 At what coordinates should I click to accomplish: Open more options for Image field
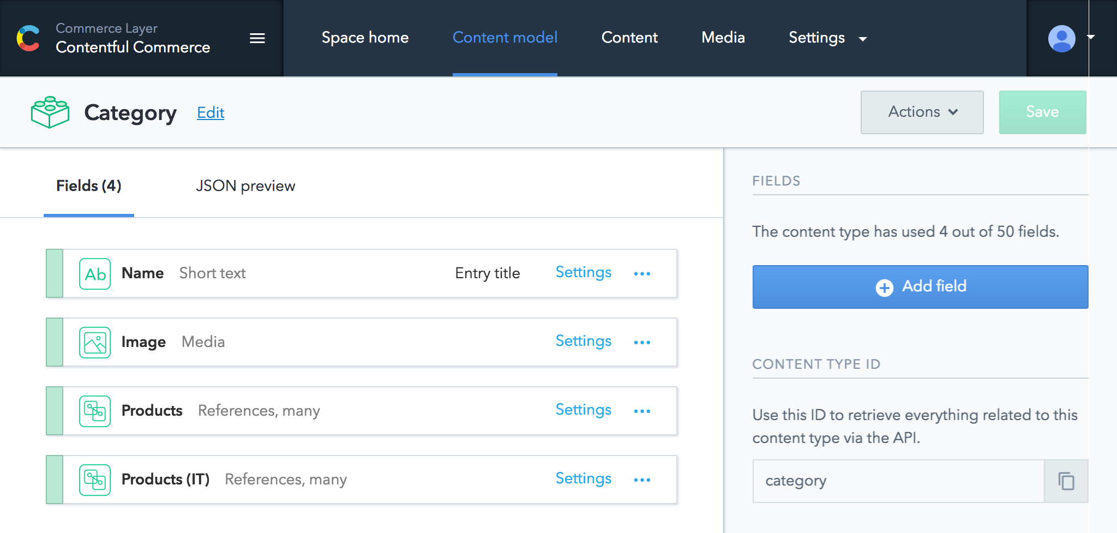[x=642, y=343]
